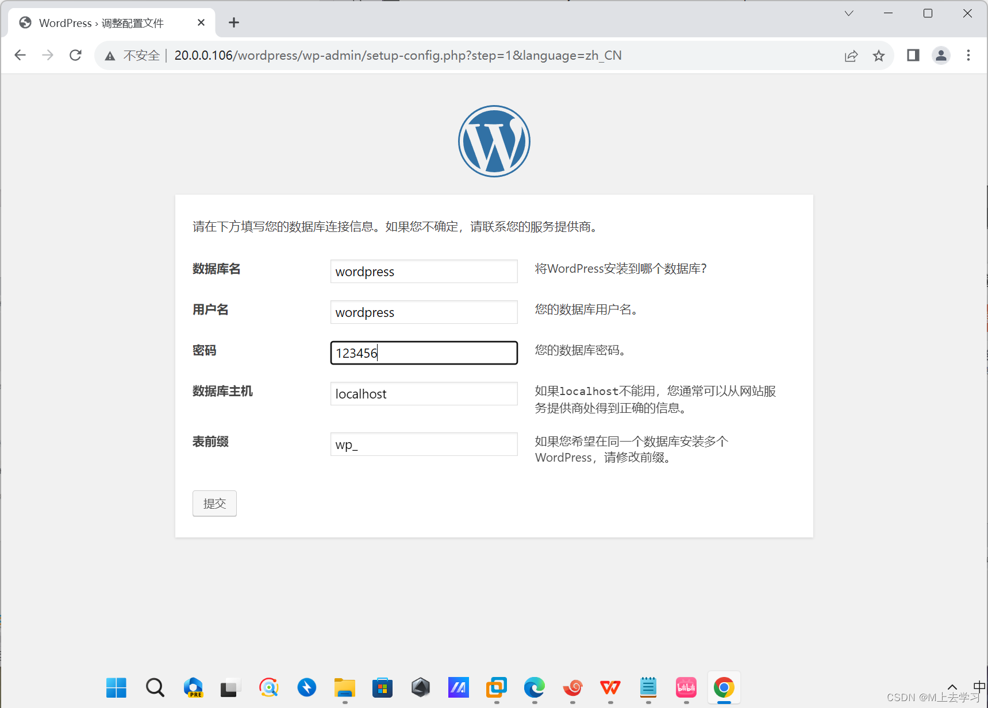Open the dark hexagon app in taskbar

(421, 687)
